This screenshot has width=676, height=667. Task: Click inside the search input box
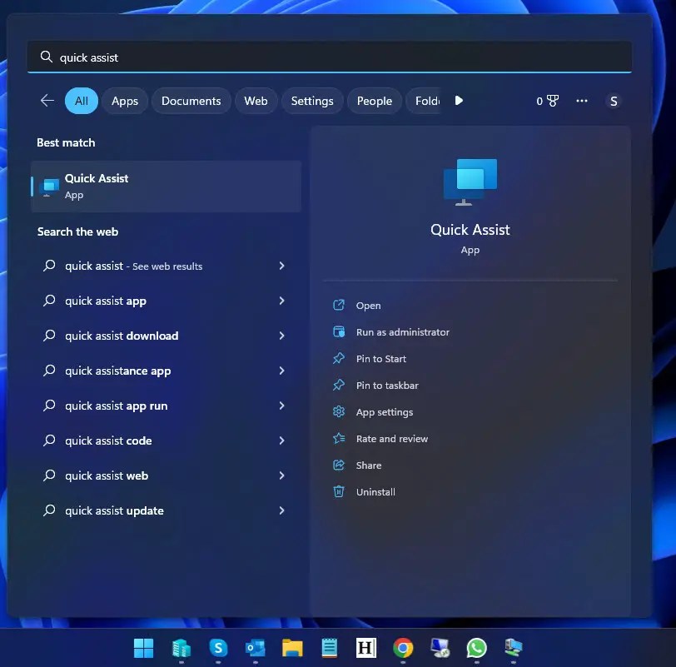tap(250, 57)
